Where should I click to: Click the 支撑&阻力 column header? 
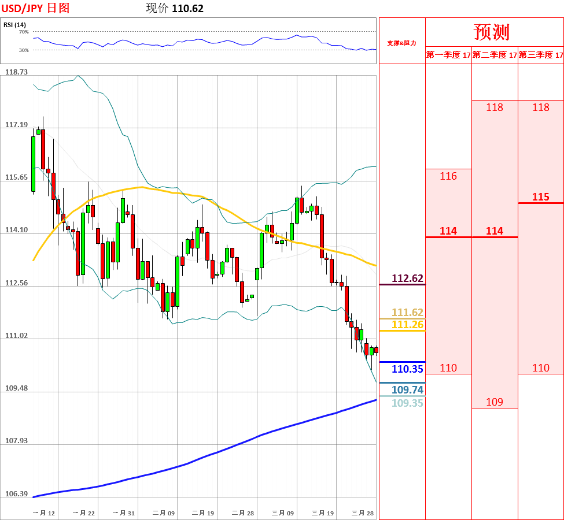point(402,43)
